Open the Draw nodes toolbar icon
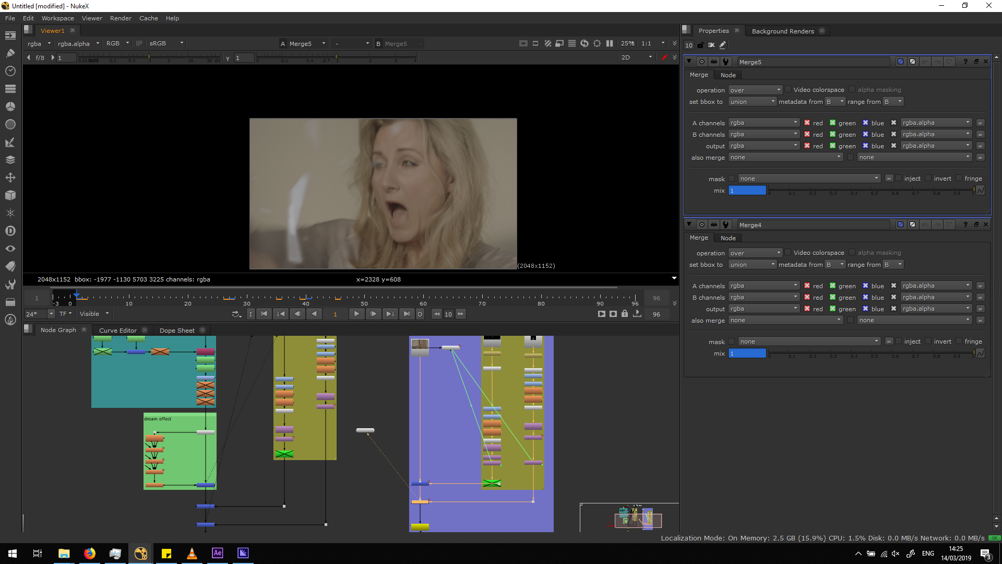 point(10,53)
